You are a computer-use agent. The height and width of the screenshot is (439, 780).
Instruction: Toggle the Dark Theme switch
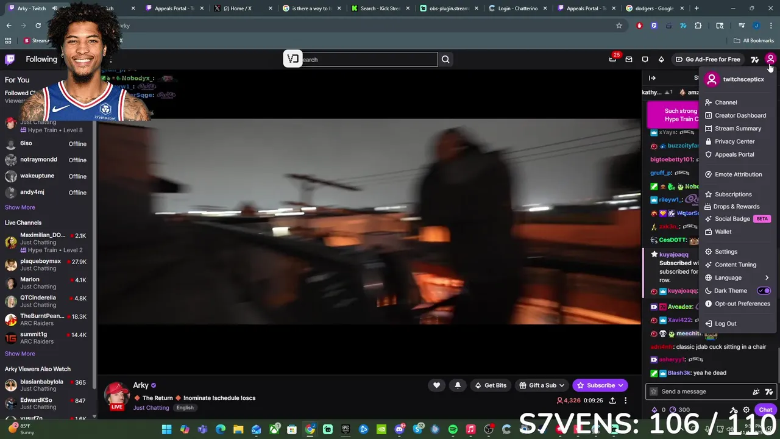764,291
